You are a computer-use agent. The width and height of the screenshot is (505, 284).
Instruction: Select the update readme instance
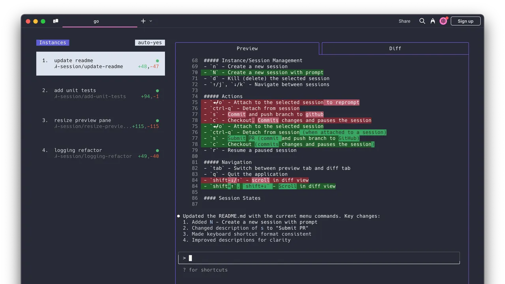[101, 64]
